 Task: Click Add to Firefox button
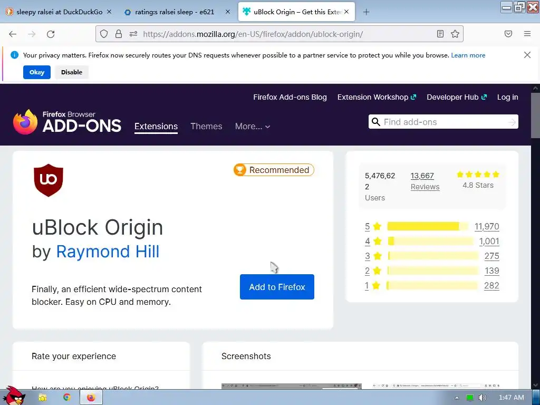click(277, 287)
